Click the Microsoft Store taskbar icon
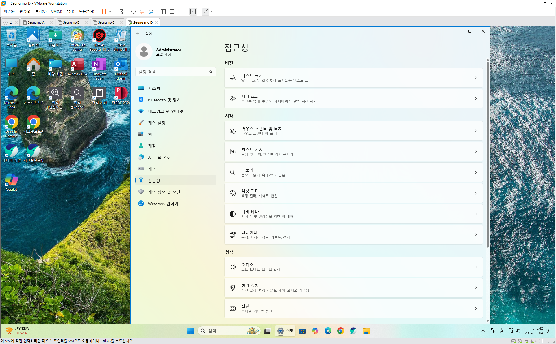Image resolution: width=556 pixels, height=344 pixels. coord(302,331)
